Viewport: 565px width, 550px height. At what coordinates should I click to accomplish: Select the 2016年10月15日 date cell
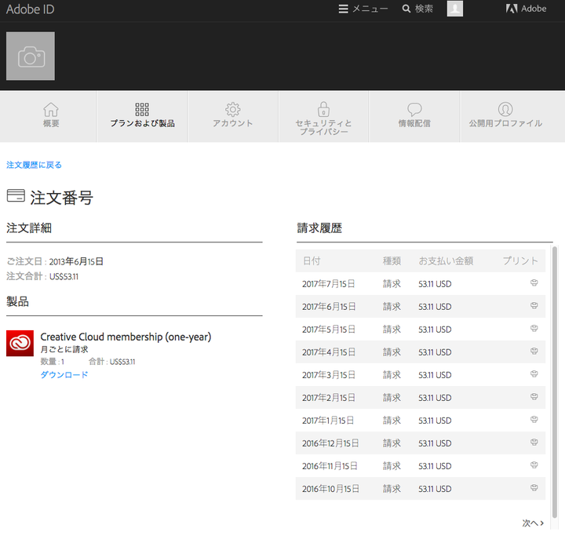coord(330,489)
